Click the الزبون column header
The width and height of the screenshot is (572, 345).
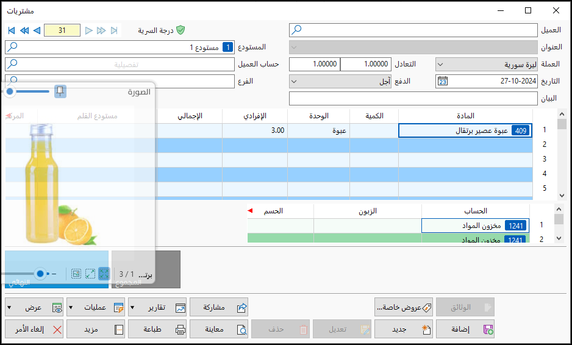click(367, 211)
